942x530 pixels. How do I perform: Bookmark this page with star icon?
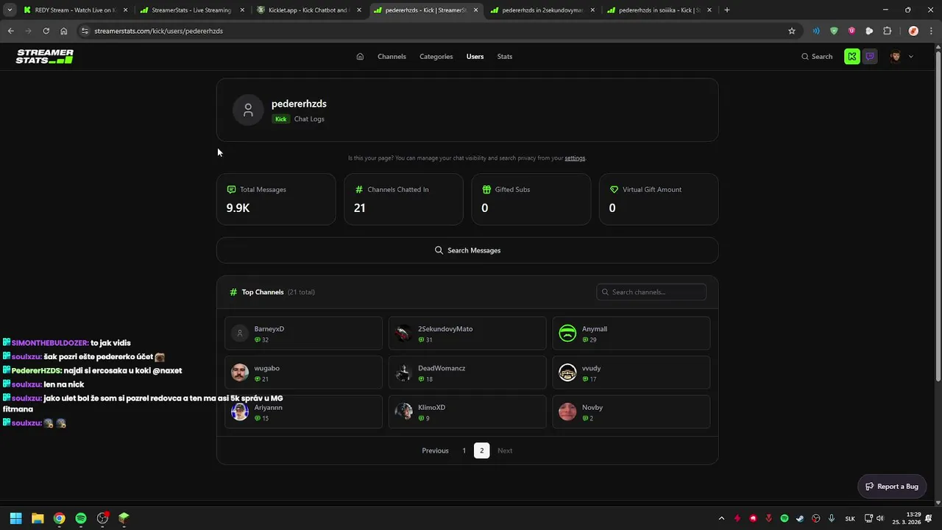(x=792, y=31)
